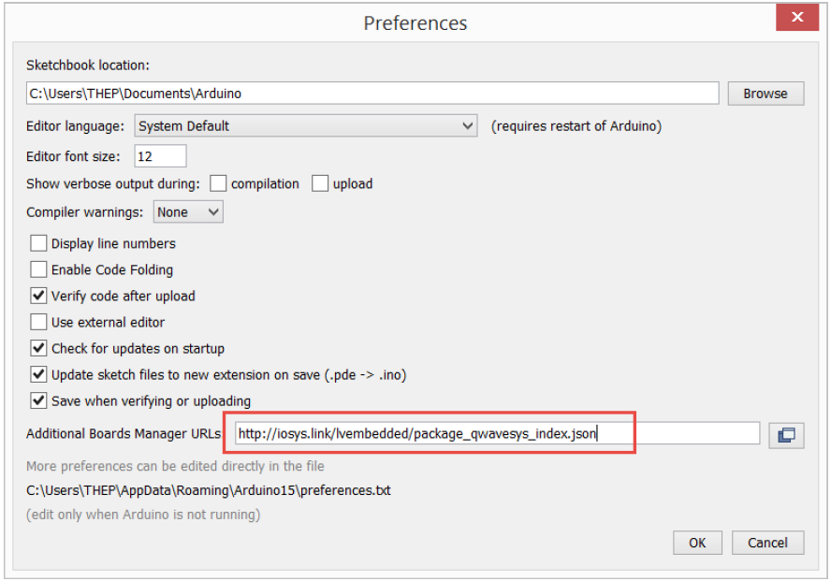The height and width of the screenshot is (581, 831).
Task: Click the Sketchbook location path field
Action: pyautogui.click(x=372, y=94)
